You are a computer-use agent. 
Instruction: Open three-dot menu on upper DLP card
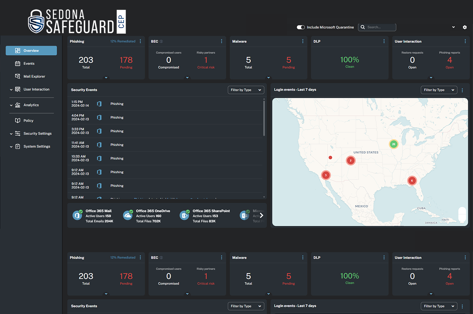tap(384, 41)
